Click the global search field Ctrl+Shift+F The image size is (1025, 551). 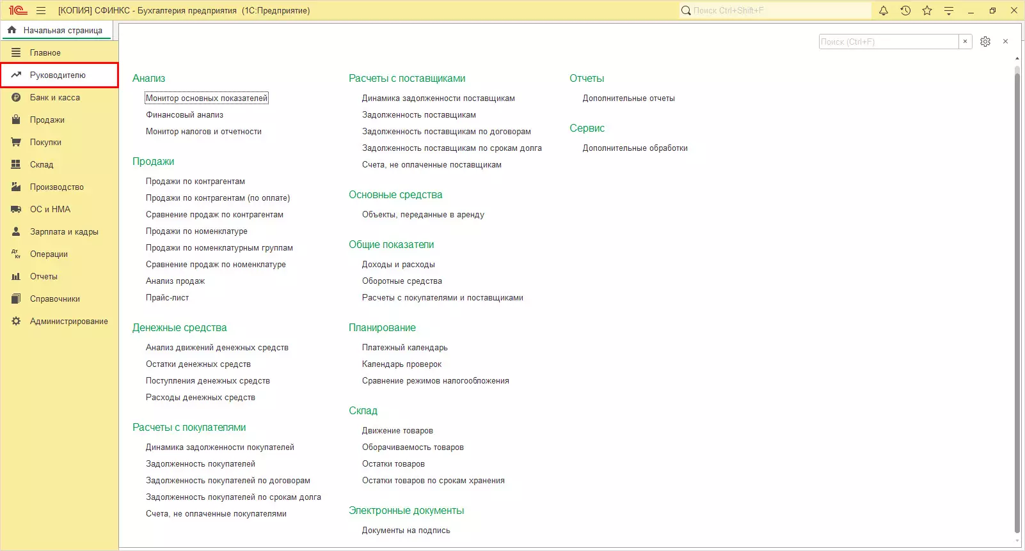(775, 10)
